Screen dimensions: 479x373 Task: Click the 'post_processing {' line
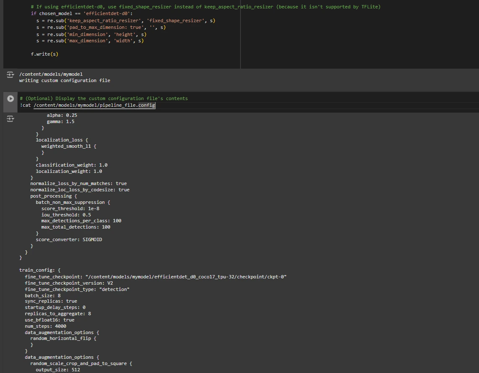pyautogui.click(x=54, y=196)
